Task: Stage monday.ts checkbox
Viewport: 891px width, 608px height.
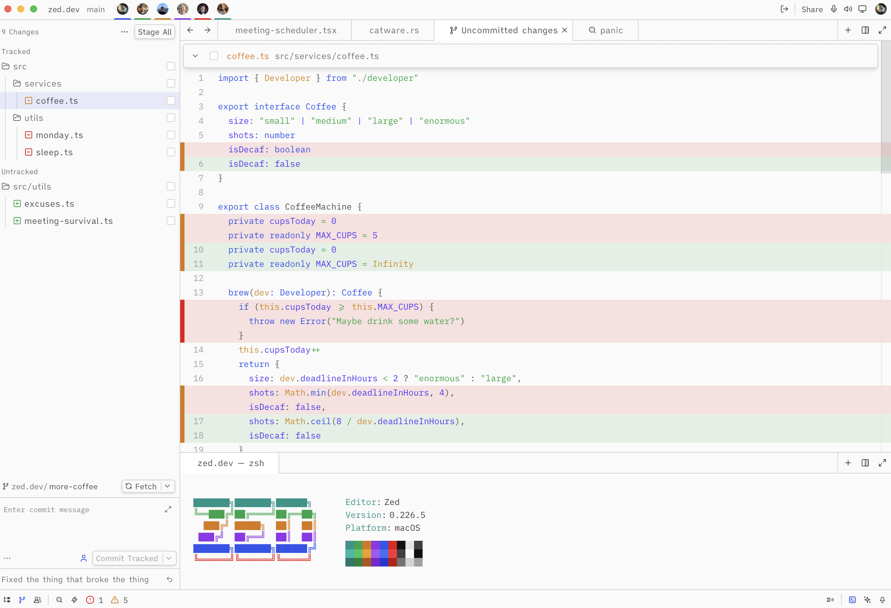Action: click(171, 134)
